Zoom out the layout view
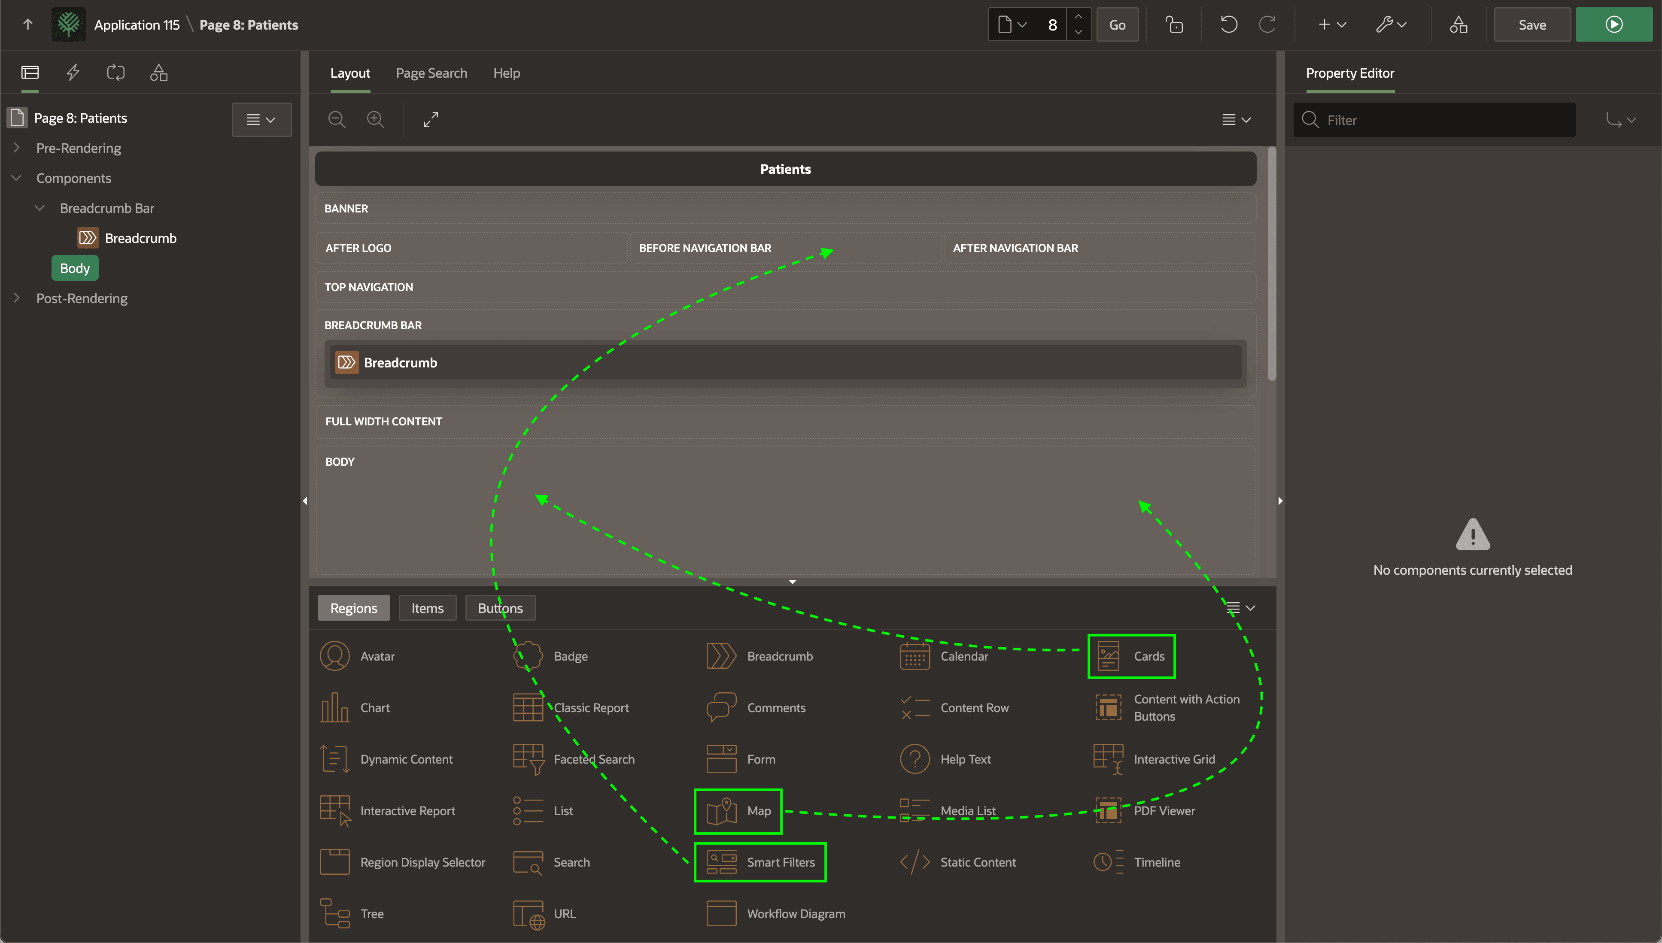 (337, 119)
